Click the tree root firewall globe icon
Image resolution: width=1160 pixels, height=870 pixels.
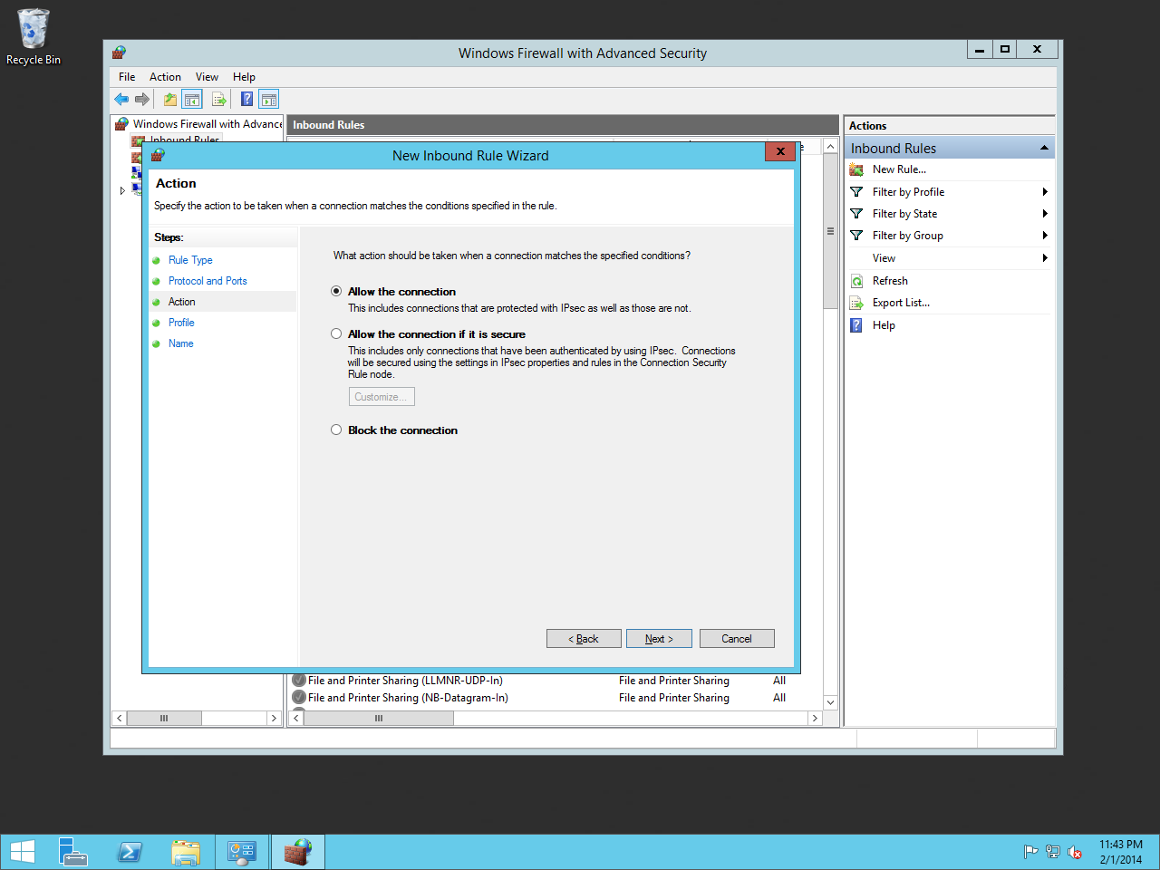pyautogui.click(x=122, y=124)
